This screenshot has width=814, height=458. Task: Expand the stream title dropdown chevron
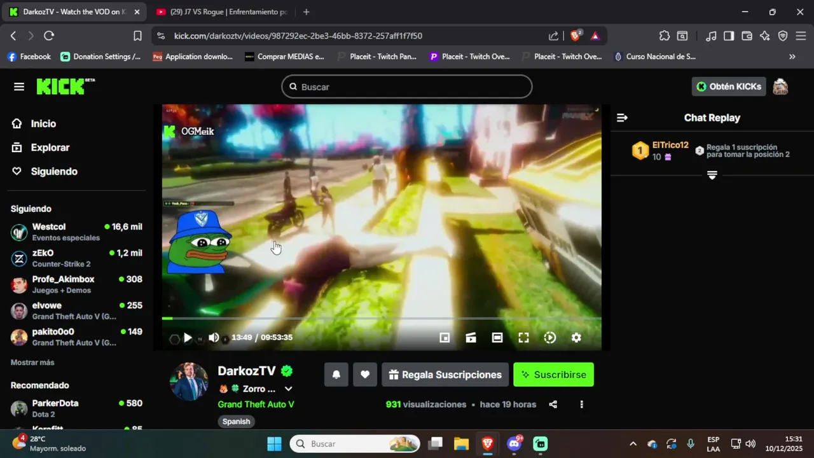coord(289,389)
